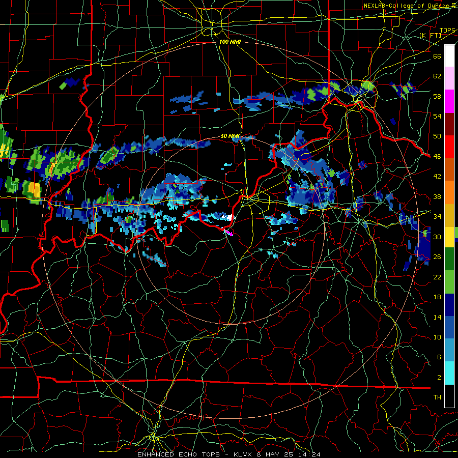Click the black TH swatch in the legend
The height and width of the screenshot is (458, 458).
(x=449, y=396)
